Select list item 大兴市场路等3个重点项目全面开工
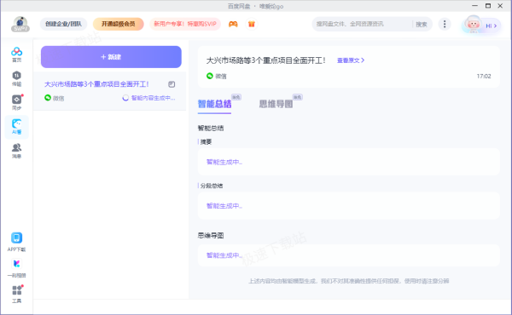 point(110,91)
